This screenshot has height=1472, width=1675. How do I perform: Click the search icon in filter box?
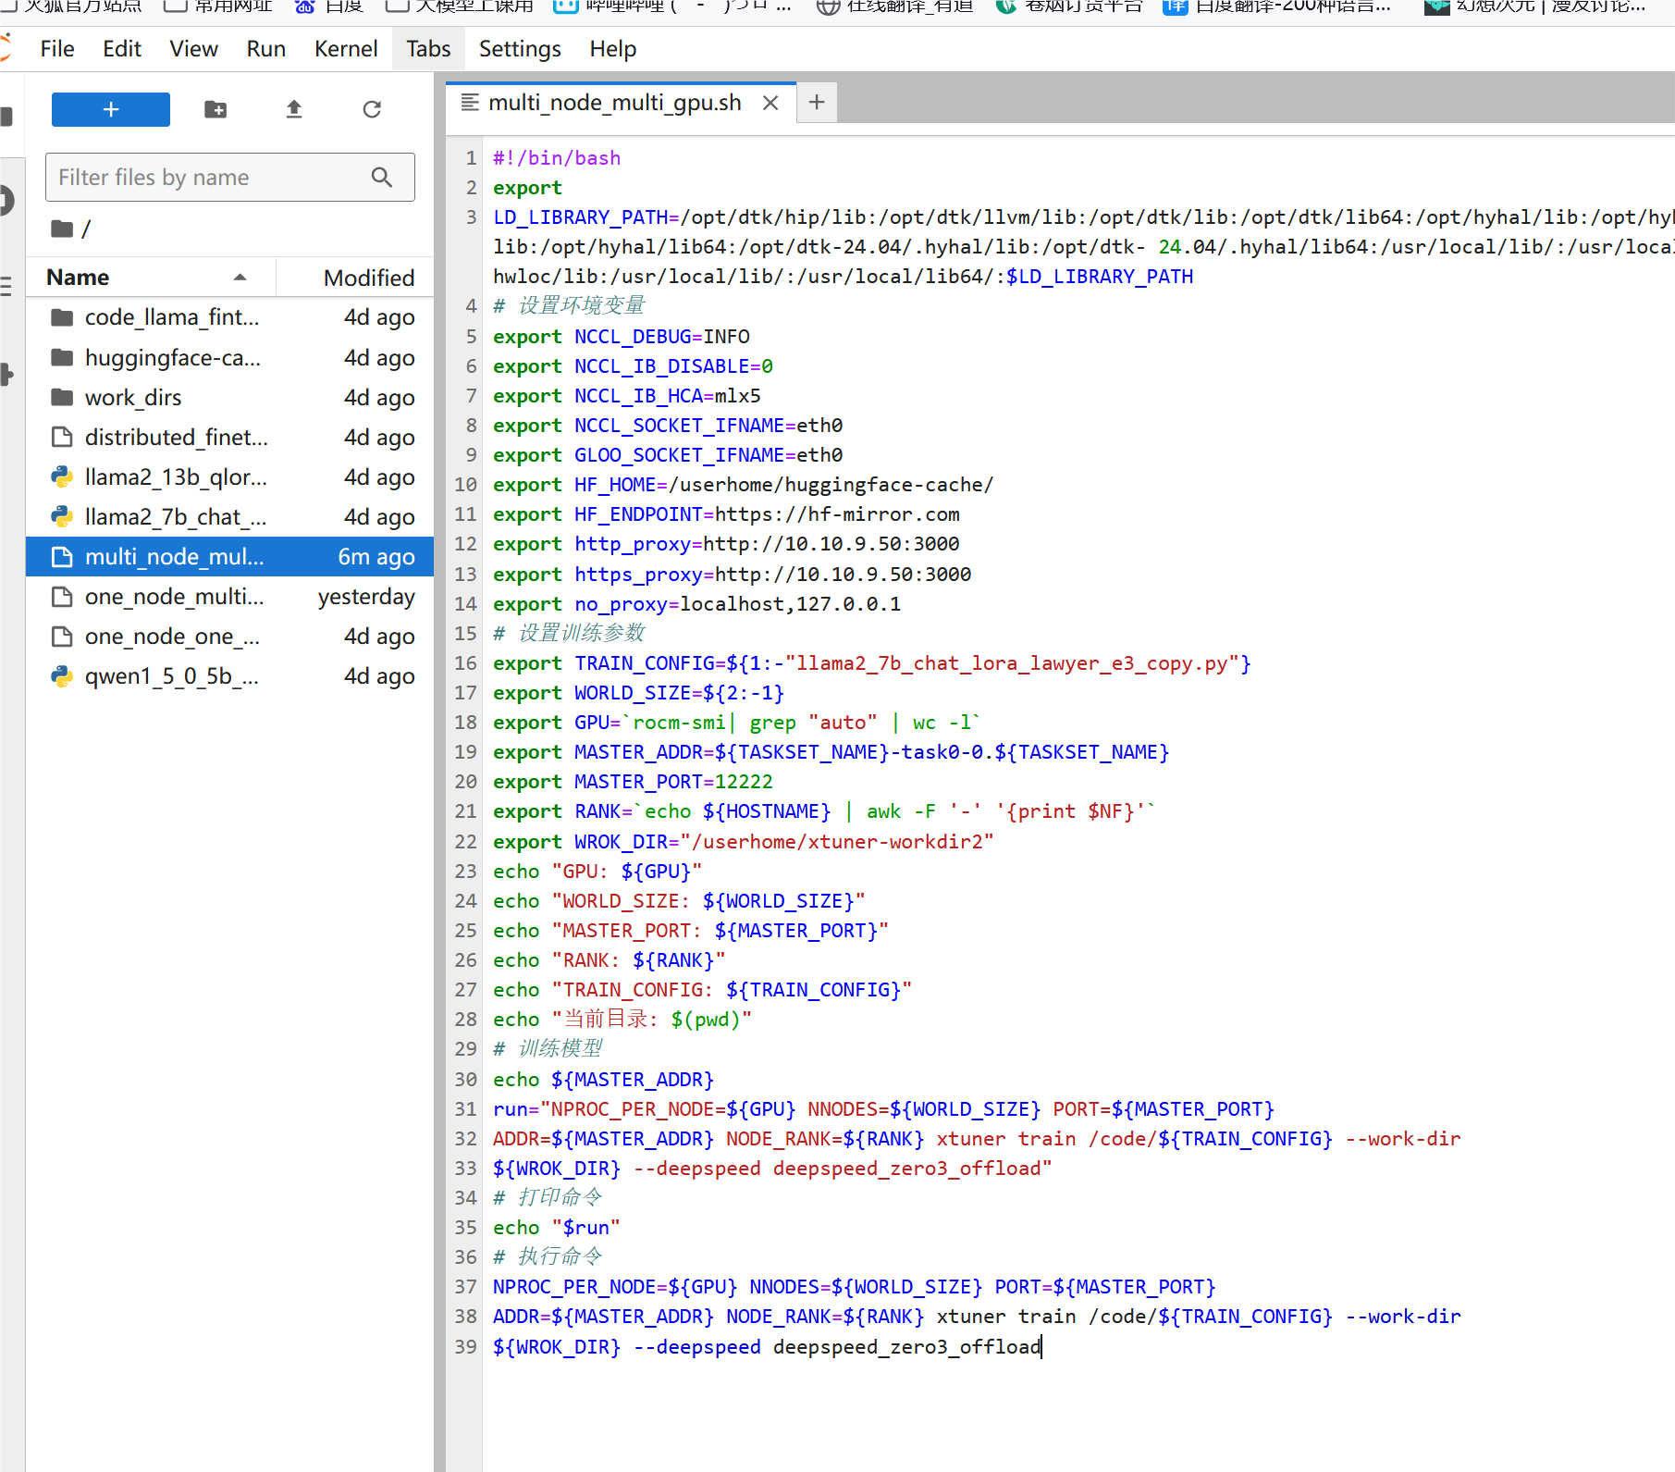382,177
